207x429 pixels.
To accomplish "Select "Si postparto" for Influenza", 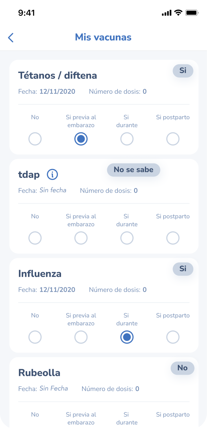I will pyautogui.click(x=173, y=337).
